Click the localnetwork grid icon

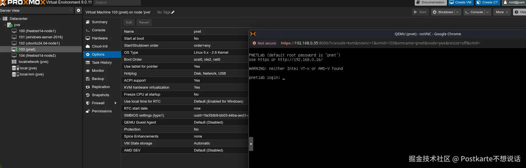pos(14,62)
